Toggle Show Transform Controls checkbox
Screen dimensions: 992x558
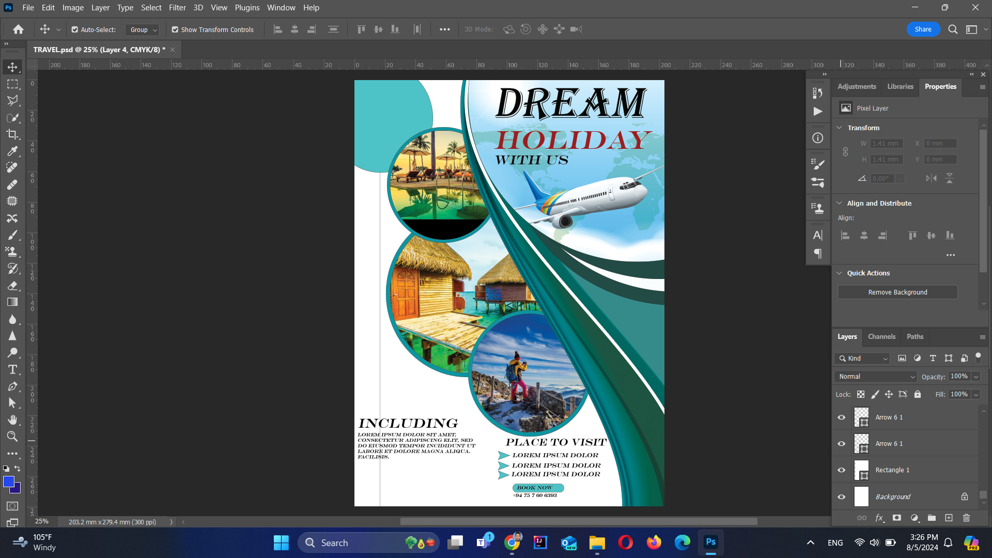tap(175, 30)
